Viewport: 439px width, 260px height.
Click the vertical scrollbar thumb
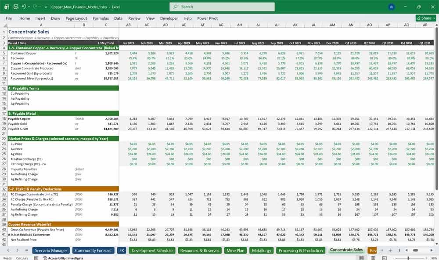click(436, 108)
